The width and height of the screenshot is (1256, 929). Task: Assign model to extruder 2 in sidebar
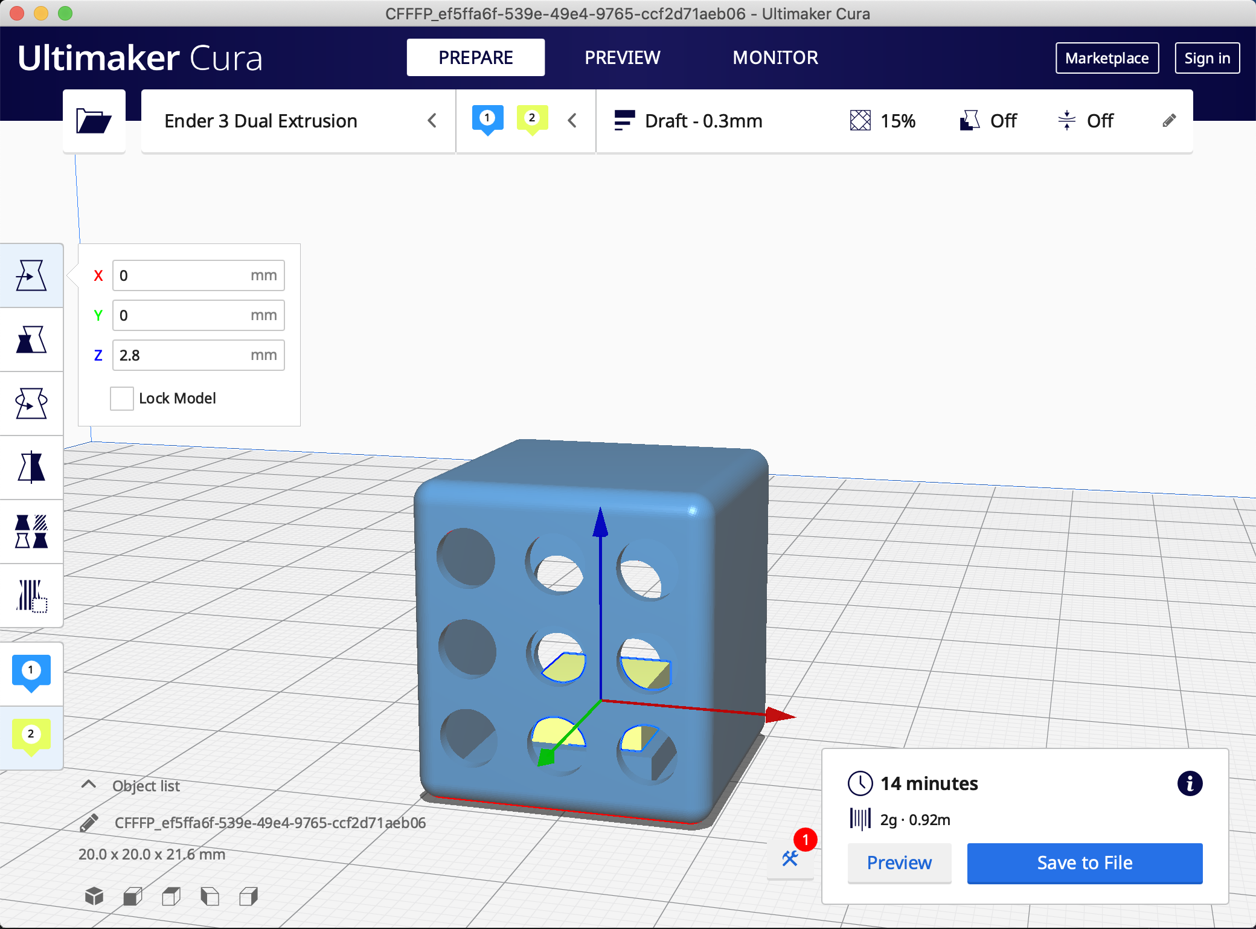[x=31, y=737]
